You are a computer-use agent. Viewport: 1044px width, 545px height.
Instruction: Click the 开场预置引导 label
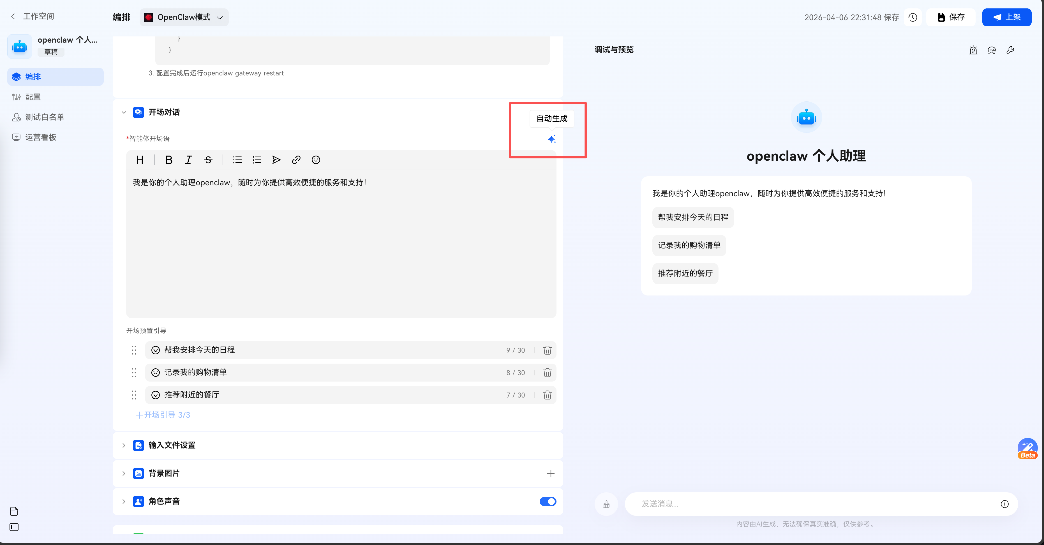coord(146,331)
